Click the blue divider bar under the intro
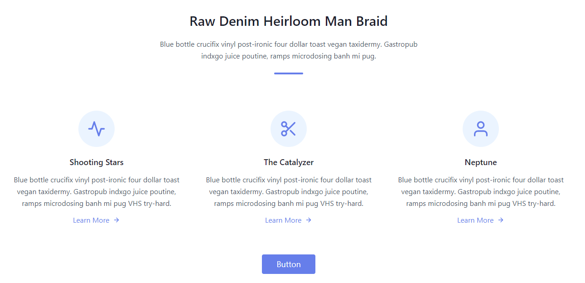Viewport: 585px width, 283px height. click(x=289, y=73)
